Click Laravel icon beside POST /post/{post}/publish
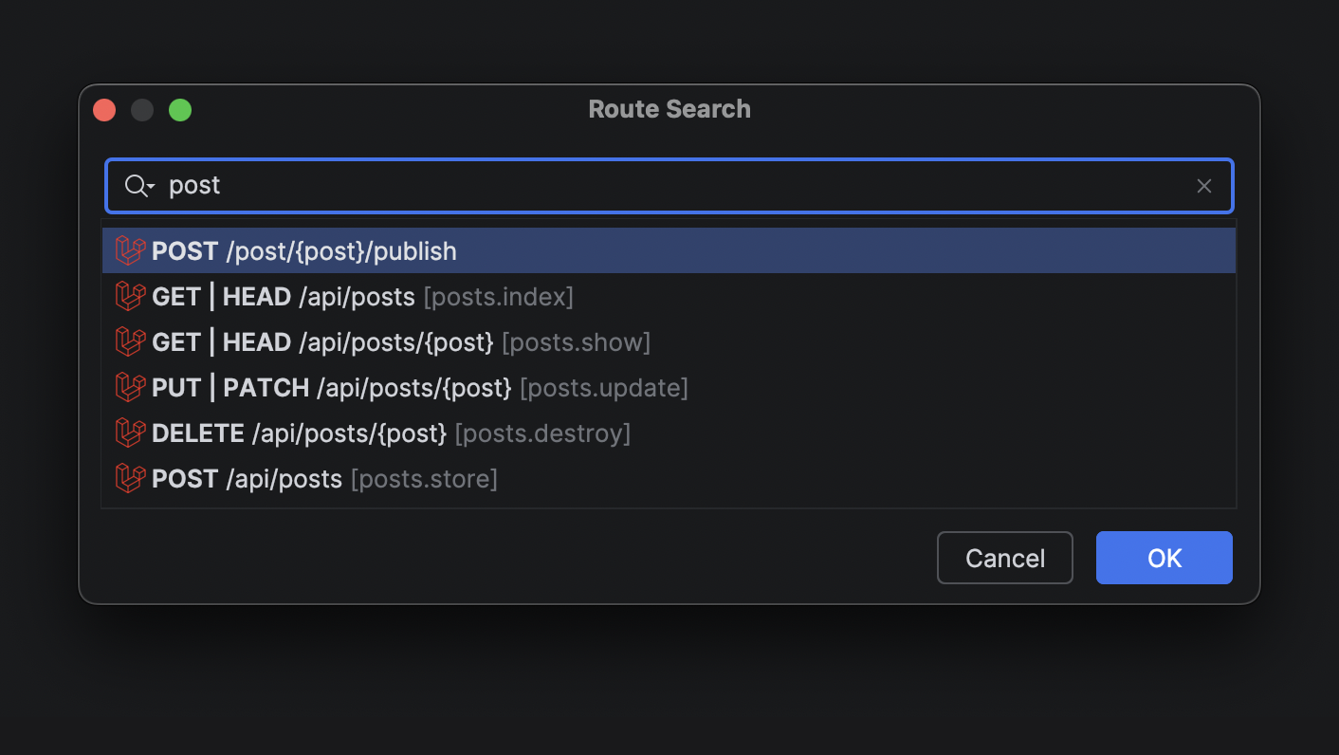1339x755 pixels. point(130,251)
